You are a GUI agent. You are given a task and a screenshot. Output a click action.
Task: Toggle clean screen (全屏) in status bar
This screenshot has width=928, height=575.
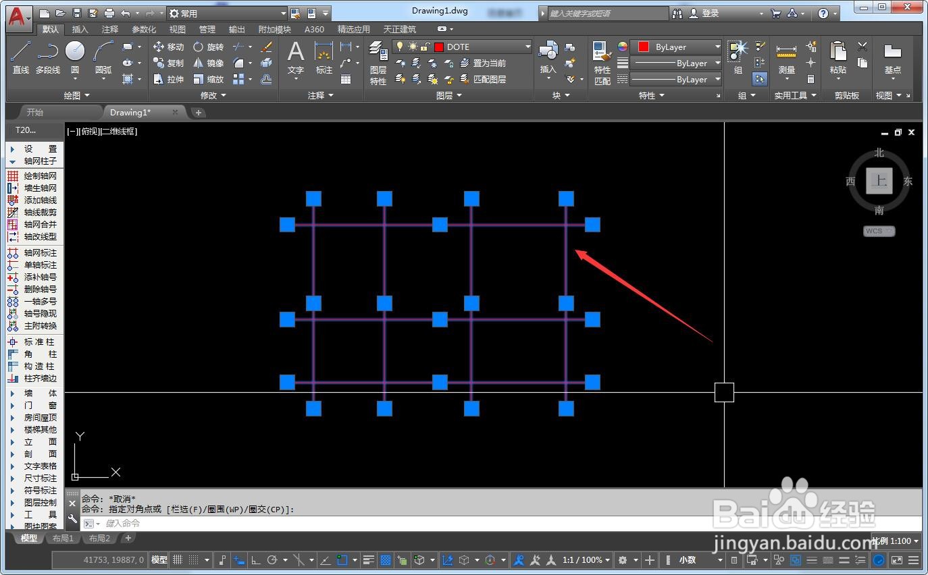[x=896, y=559]
